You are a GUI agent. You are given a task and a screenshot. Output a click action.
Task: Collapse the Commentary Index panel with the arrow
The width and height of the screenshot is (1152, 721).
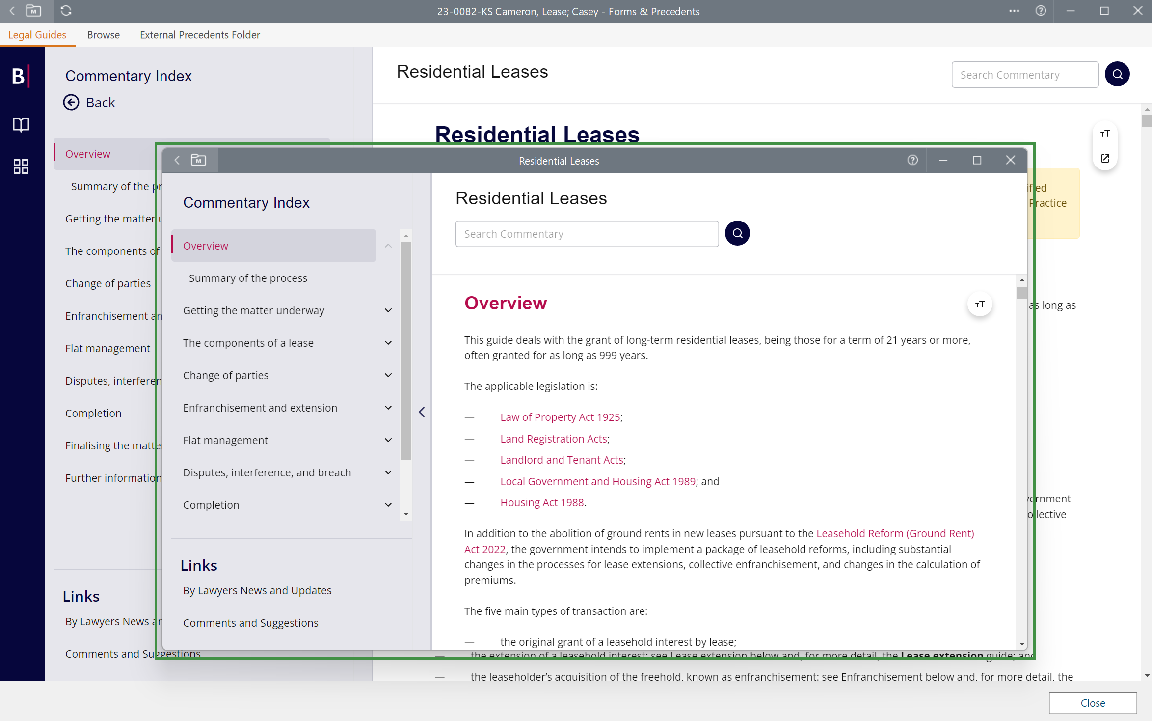pyautogui.click(x=422, y=412)
